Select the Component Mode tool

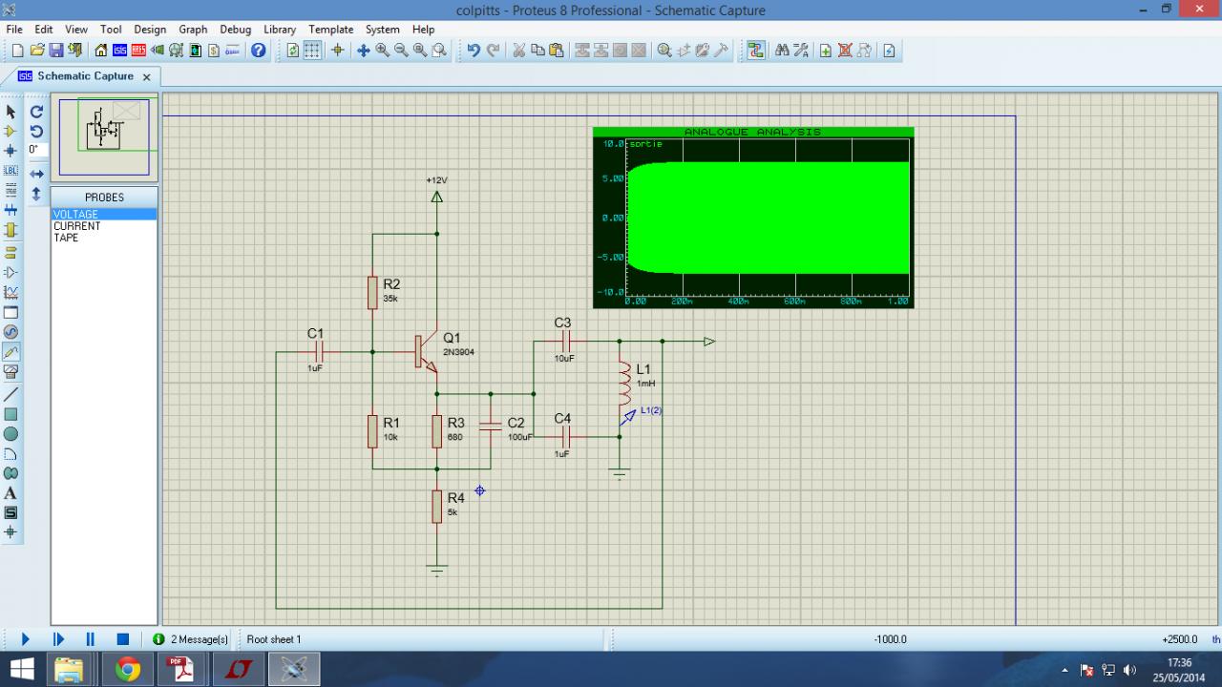click(11, 131)
